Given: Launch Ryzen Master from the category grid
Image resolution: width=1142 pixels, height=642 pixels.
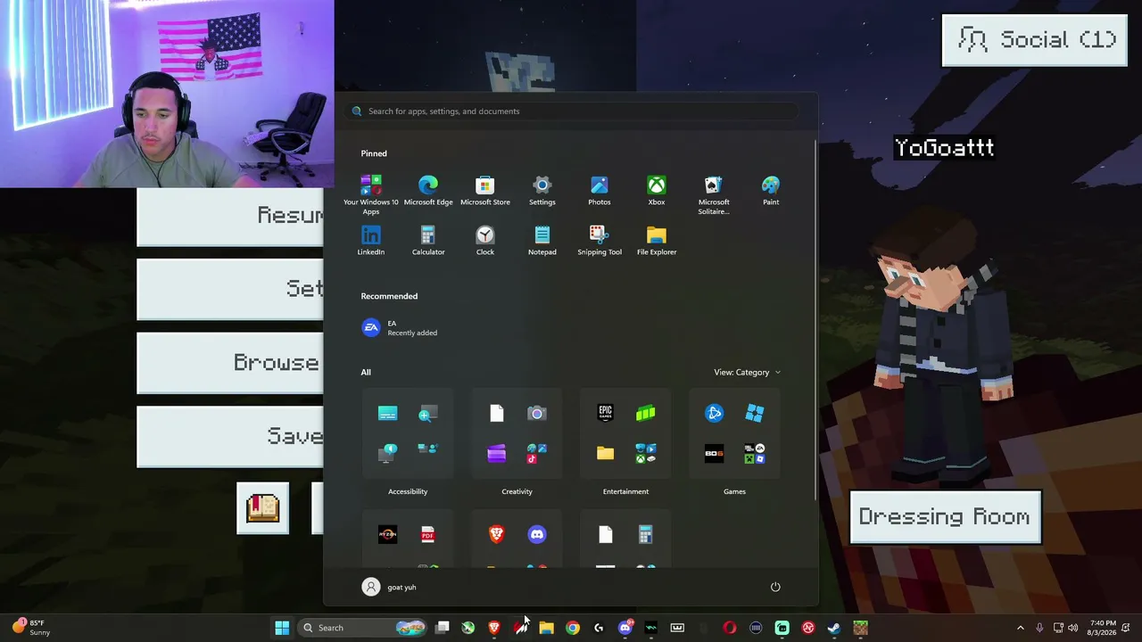Looking at the screenshot, I should click(x=387, y=534).
